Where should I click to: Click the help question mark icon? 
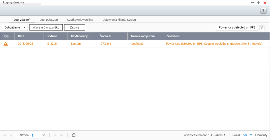[263, 11]
